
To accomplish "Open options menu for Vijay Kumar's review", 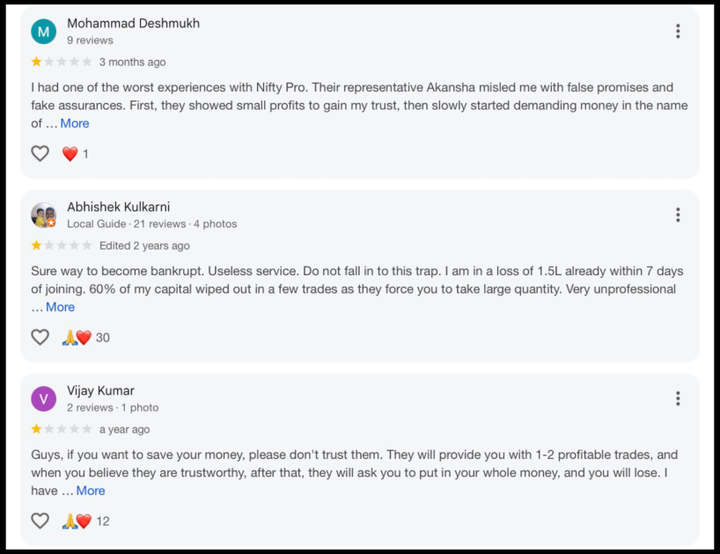I will 678,398.
